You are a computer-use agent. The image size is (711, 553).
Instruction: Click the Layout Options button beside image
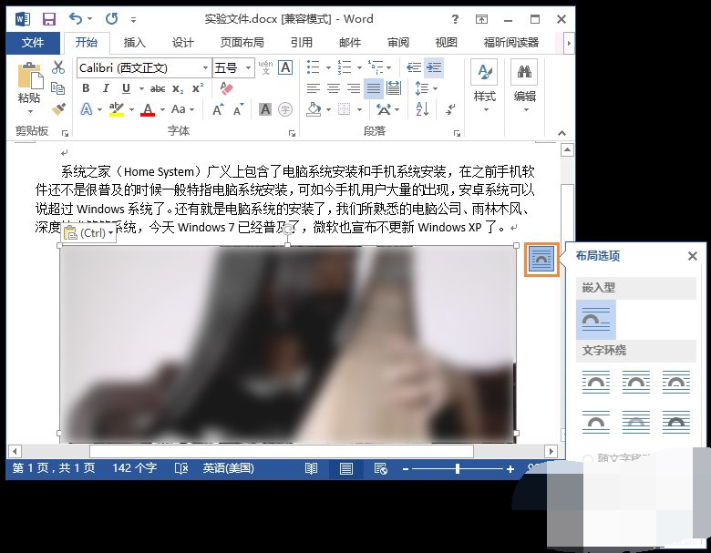click(541, 260)
